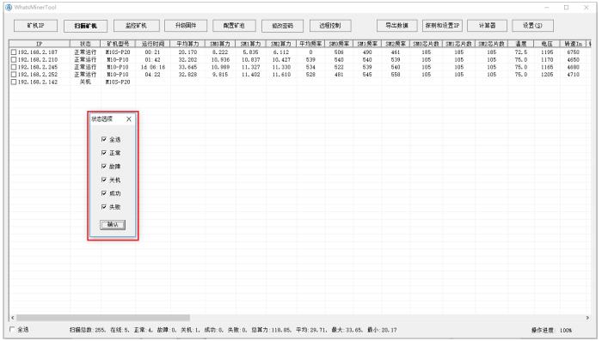Click the 转速In (fan speed) column header

[574, 44]
